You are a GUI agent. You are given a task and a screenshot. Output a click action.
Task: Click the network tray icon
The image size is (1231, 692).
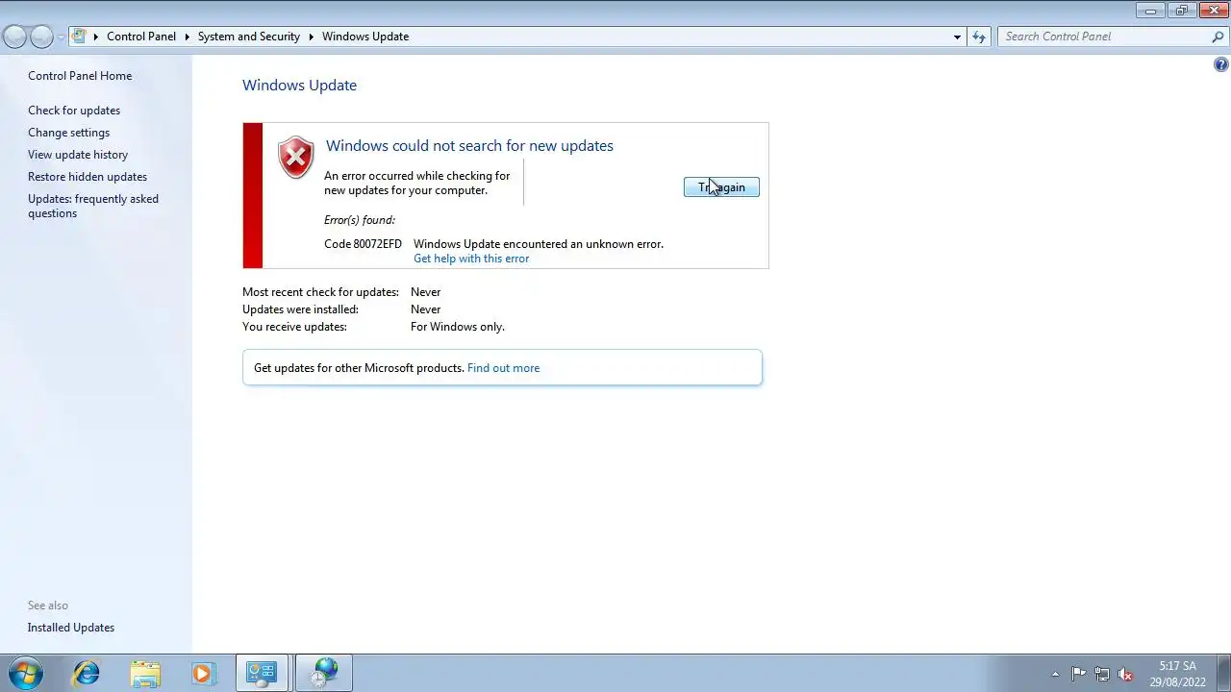pos(1102,674)
